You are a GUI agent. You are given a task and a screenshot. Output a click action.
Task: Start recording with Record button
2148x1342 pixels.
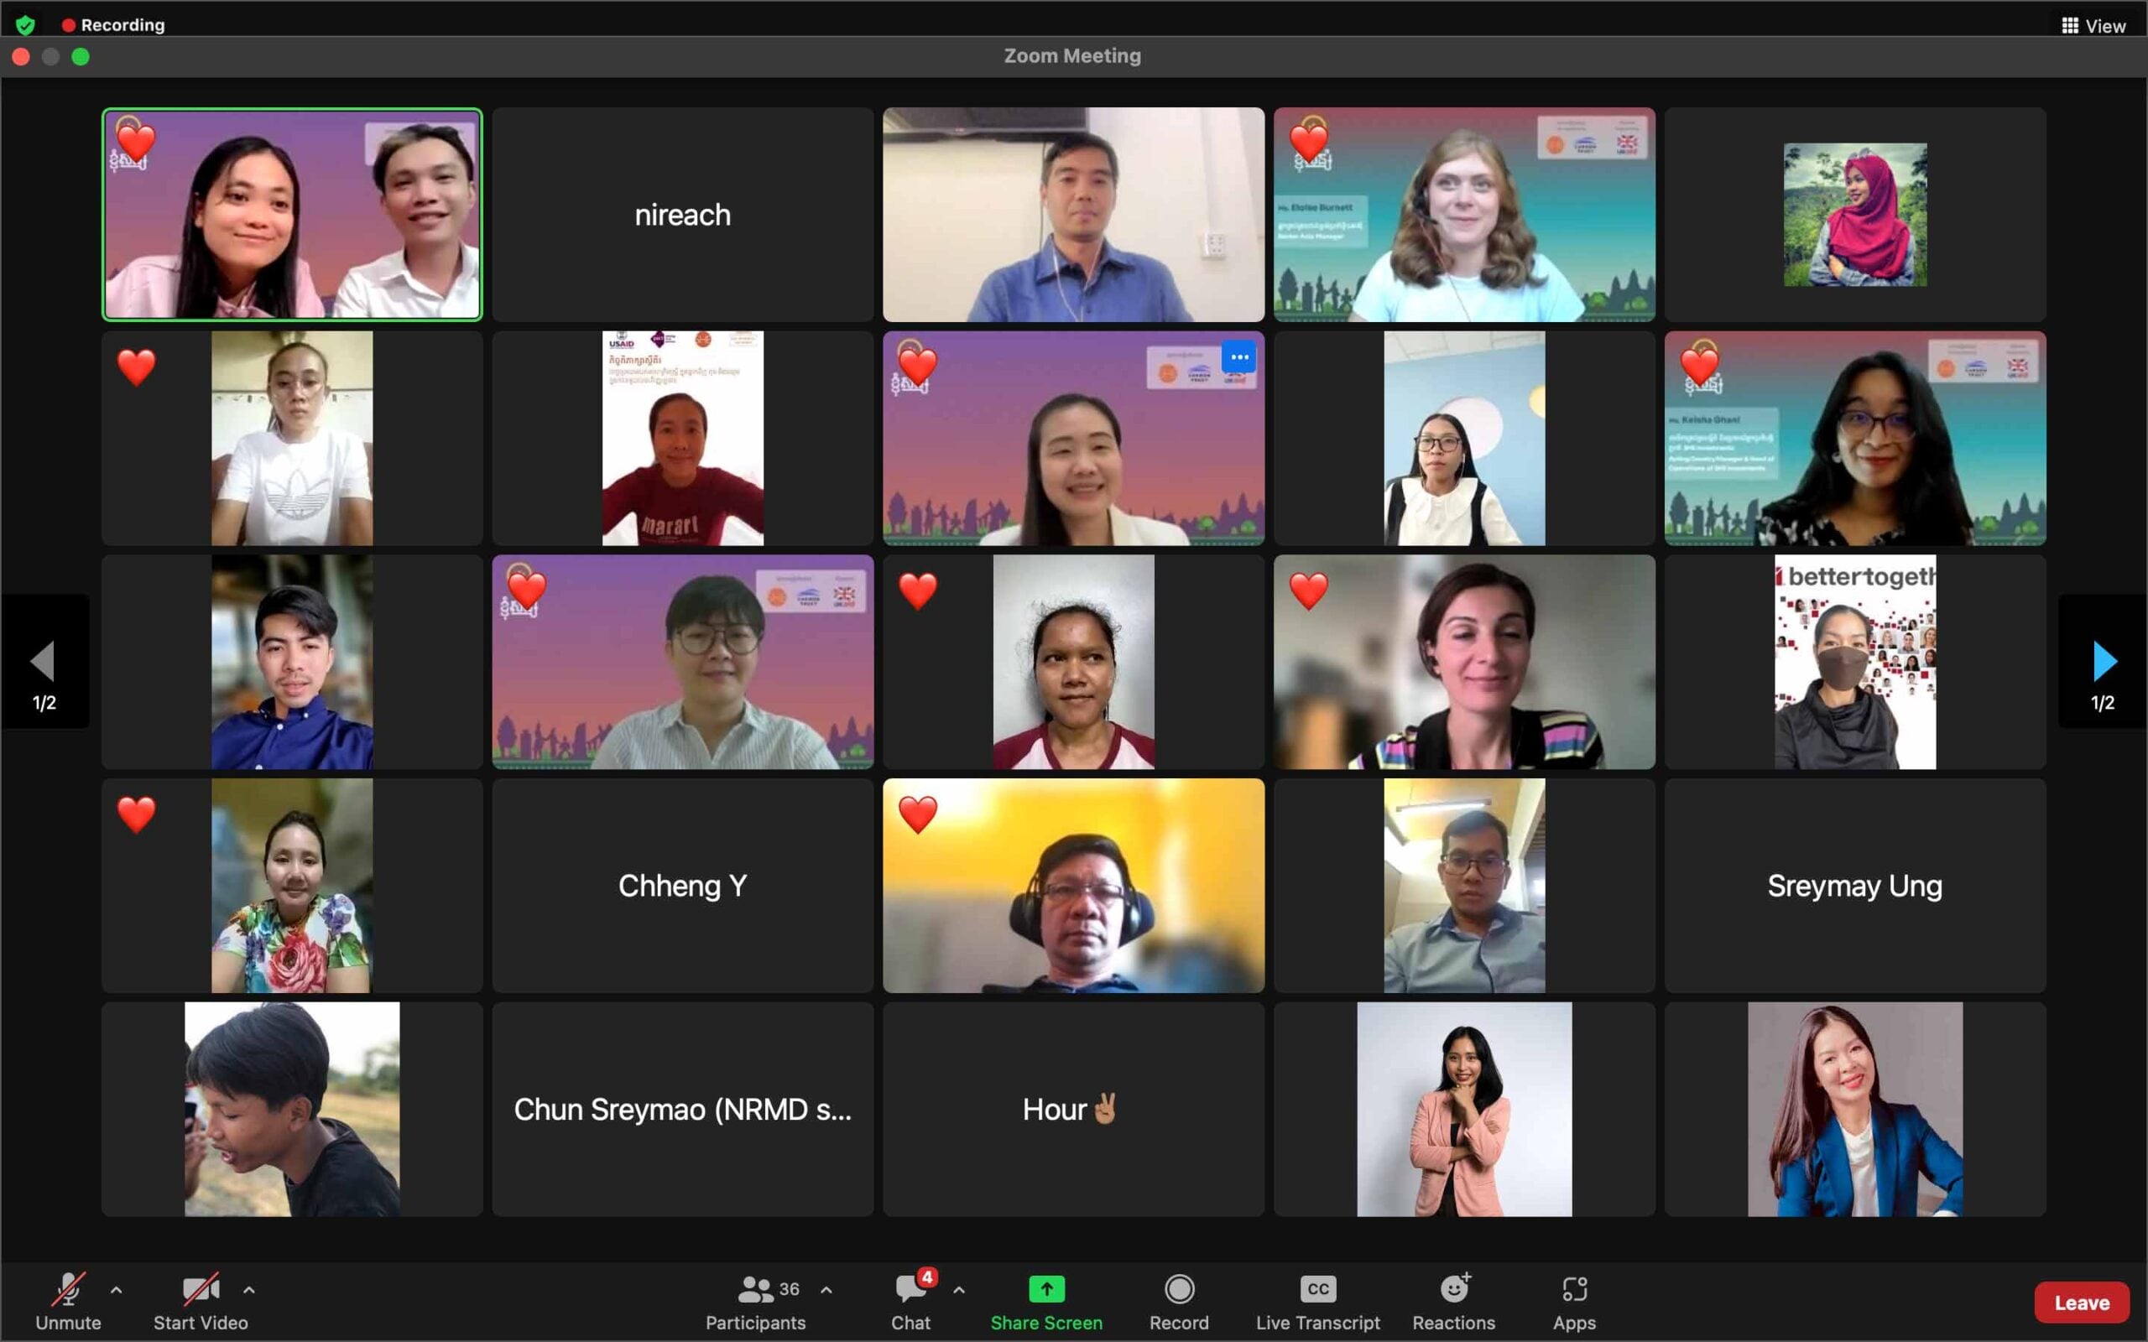point(1179,1301)
